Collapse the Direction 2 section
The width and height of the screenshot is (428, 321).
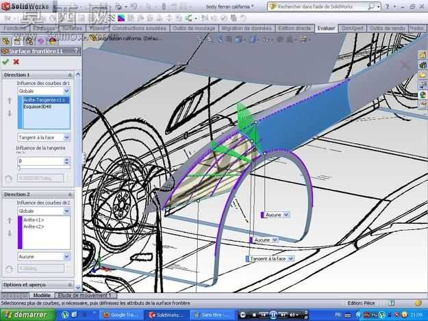click(x=70, y=194)
